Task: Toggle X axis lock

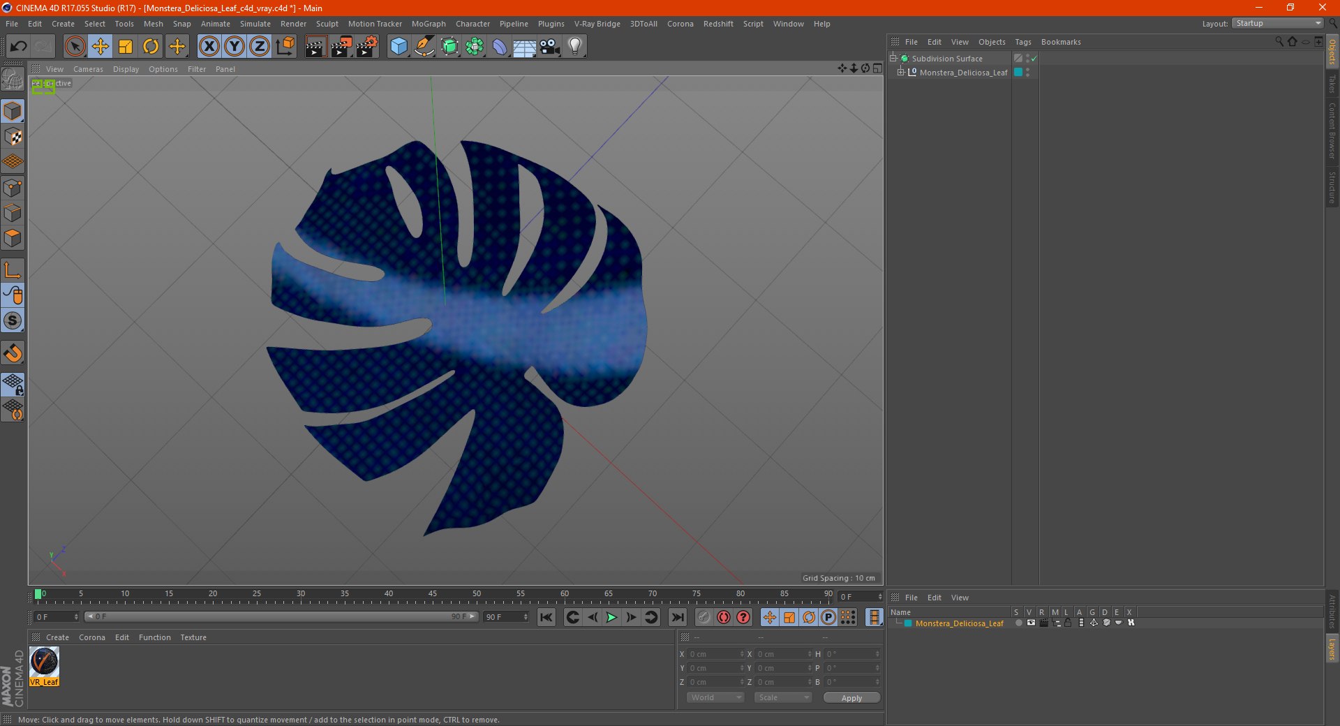Action: pyautogui.click(x=209, y=47)
